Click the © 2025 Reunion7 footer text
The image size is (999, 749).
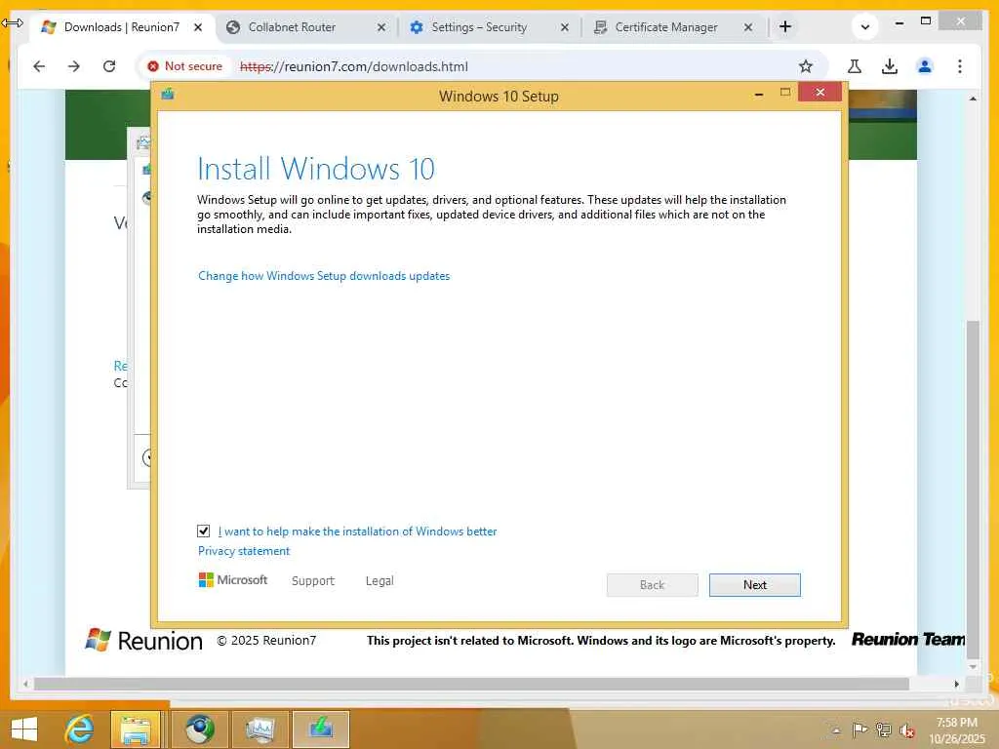click(x=266, y=640)
